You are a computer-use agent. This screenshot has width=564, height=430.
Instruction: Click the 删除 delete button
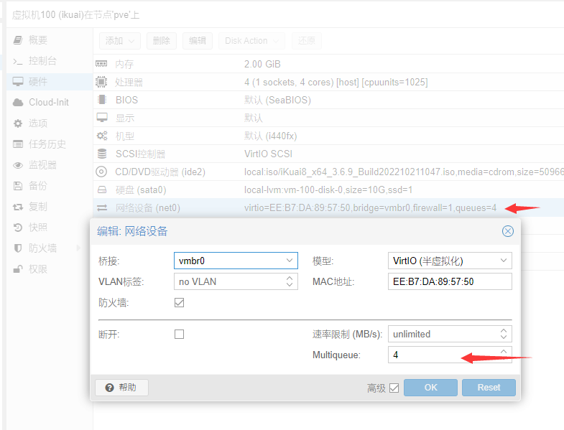point(161,41)
